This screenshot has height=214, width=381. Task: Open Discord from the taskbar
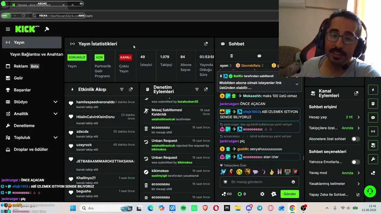click(x=249, y=208)
